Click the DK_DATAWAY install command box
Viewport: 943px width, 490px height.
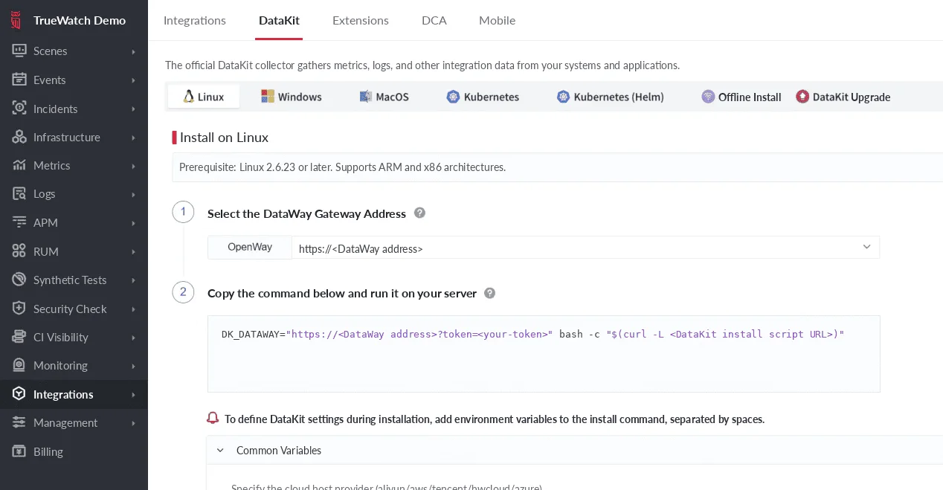[544, 354]
